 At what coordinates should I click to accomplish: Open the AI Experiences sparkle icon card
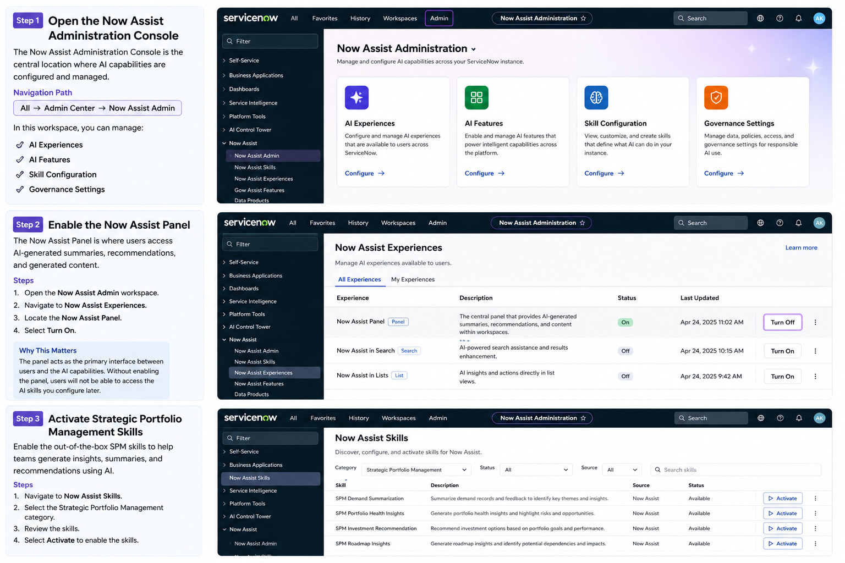(356, 98)
